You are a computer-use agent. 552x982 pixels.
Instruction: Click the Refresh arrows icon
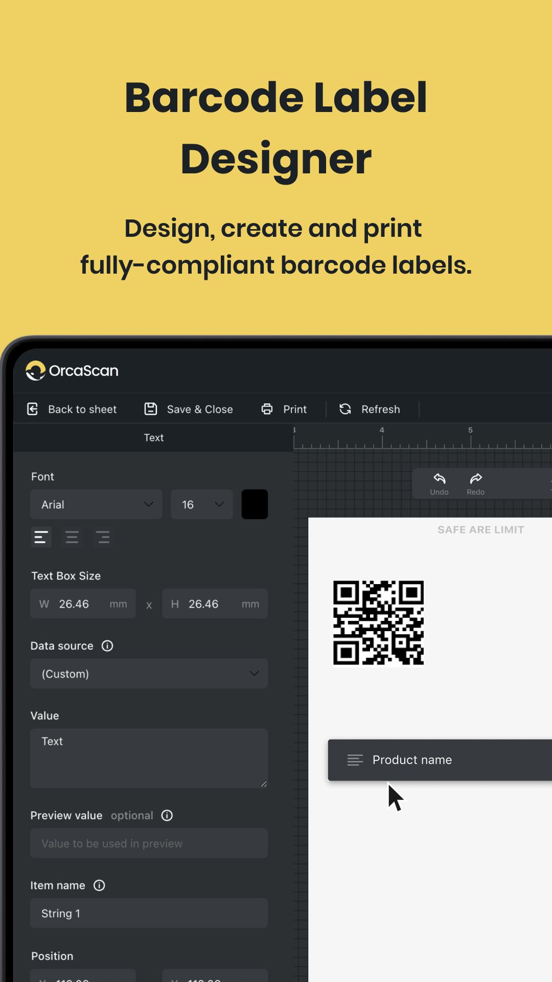coord(346,409)
